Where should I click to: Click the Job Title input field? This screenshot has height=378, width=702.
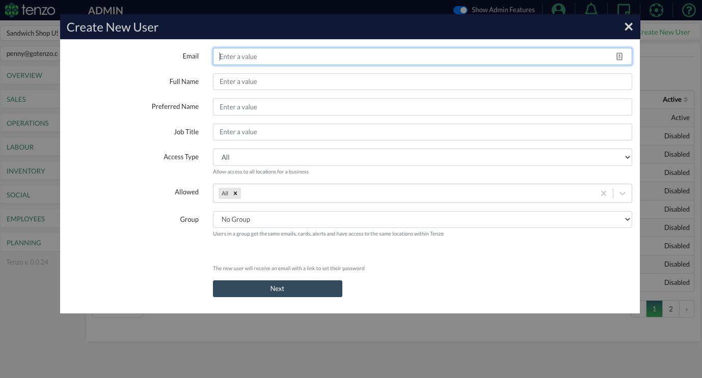[422, 132]
